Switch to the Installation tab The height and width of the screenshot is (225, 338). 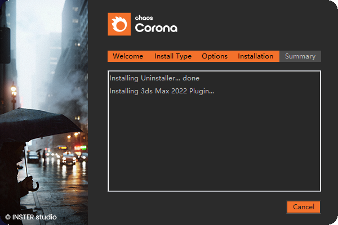[x=255, y=56]
